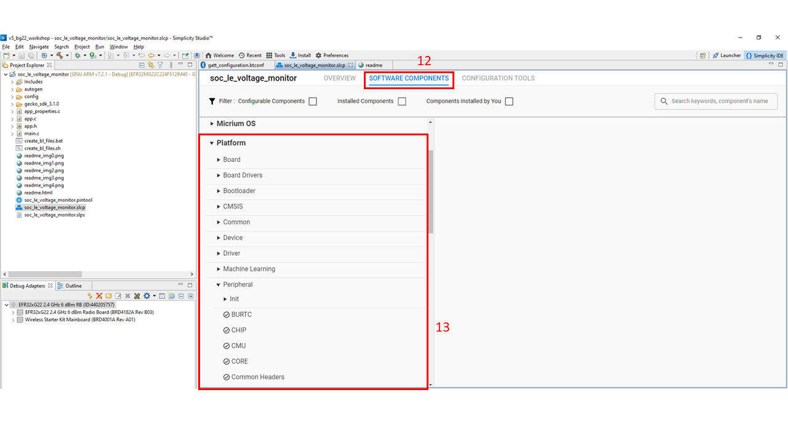Open the CONFIGURATION TOOLS tab
This screenshot has height=443, width=788.
coord(498,78)
